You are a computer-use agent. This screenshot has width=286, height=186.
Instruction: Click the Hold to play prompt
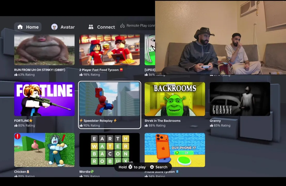132,167
